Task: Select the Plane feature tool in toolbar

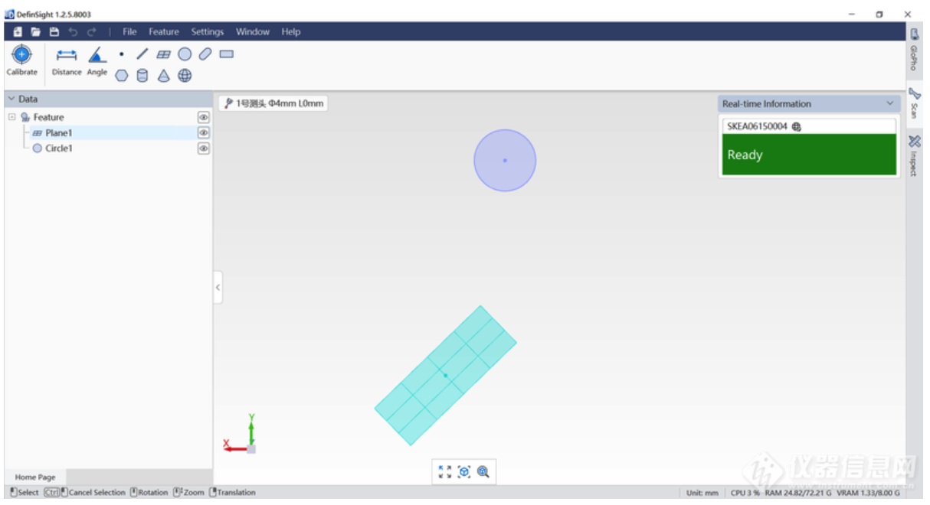Action: (x=163, y=54)
